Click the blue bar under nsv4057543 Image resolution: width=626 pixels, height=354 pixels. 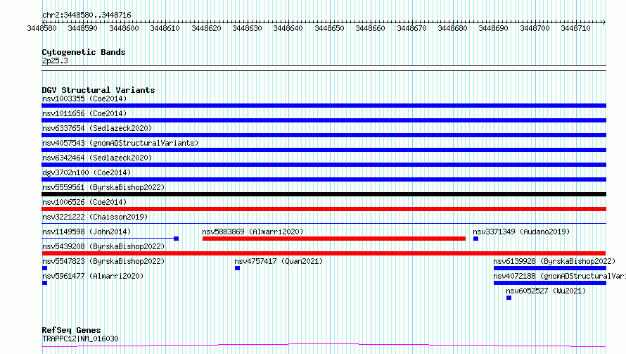point(324,150)
